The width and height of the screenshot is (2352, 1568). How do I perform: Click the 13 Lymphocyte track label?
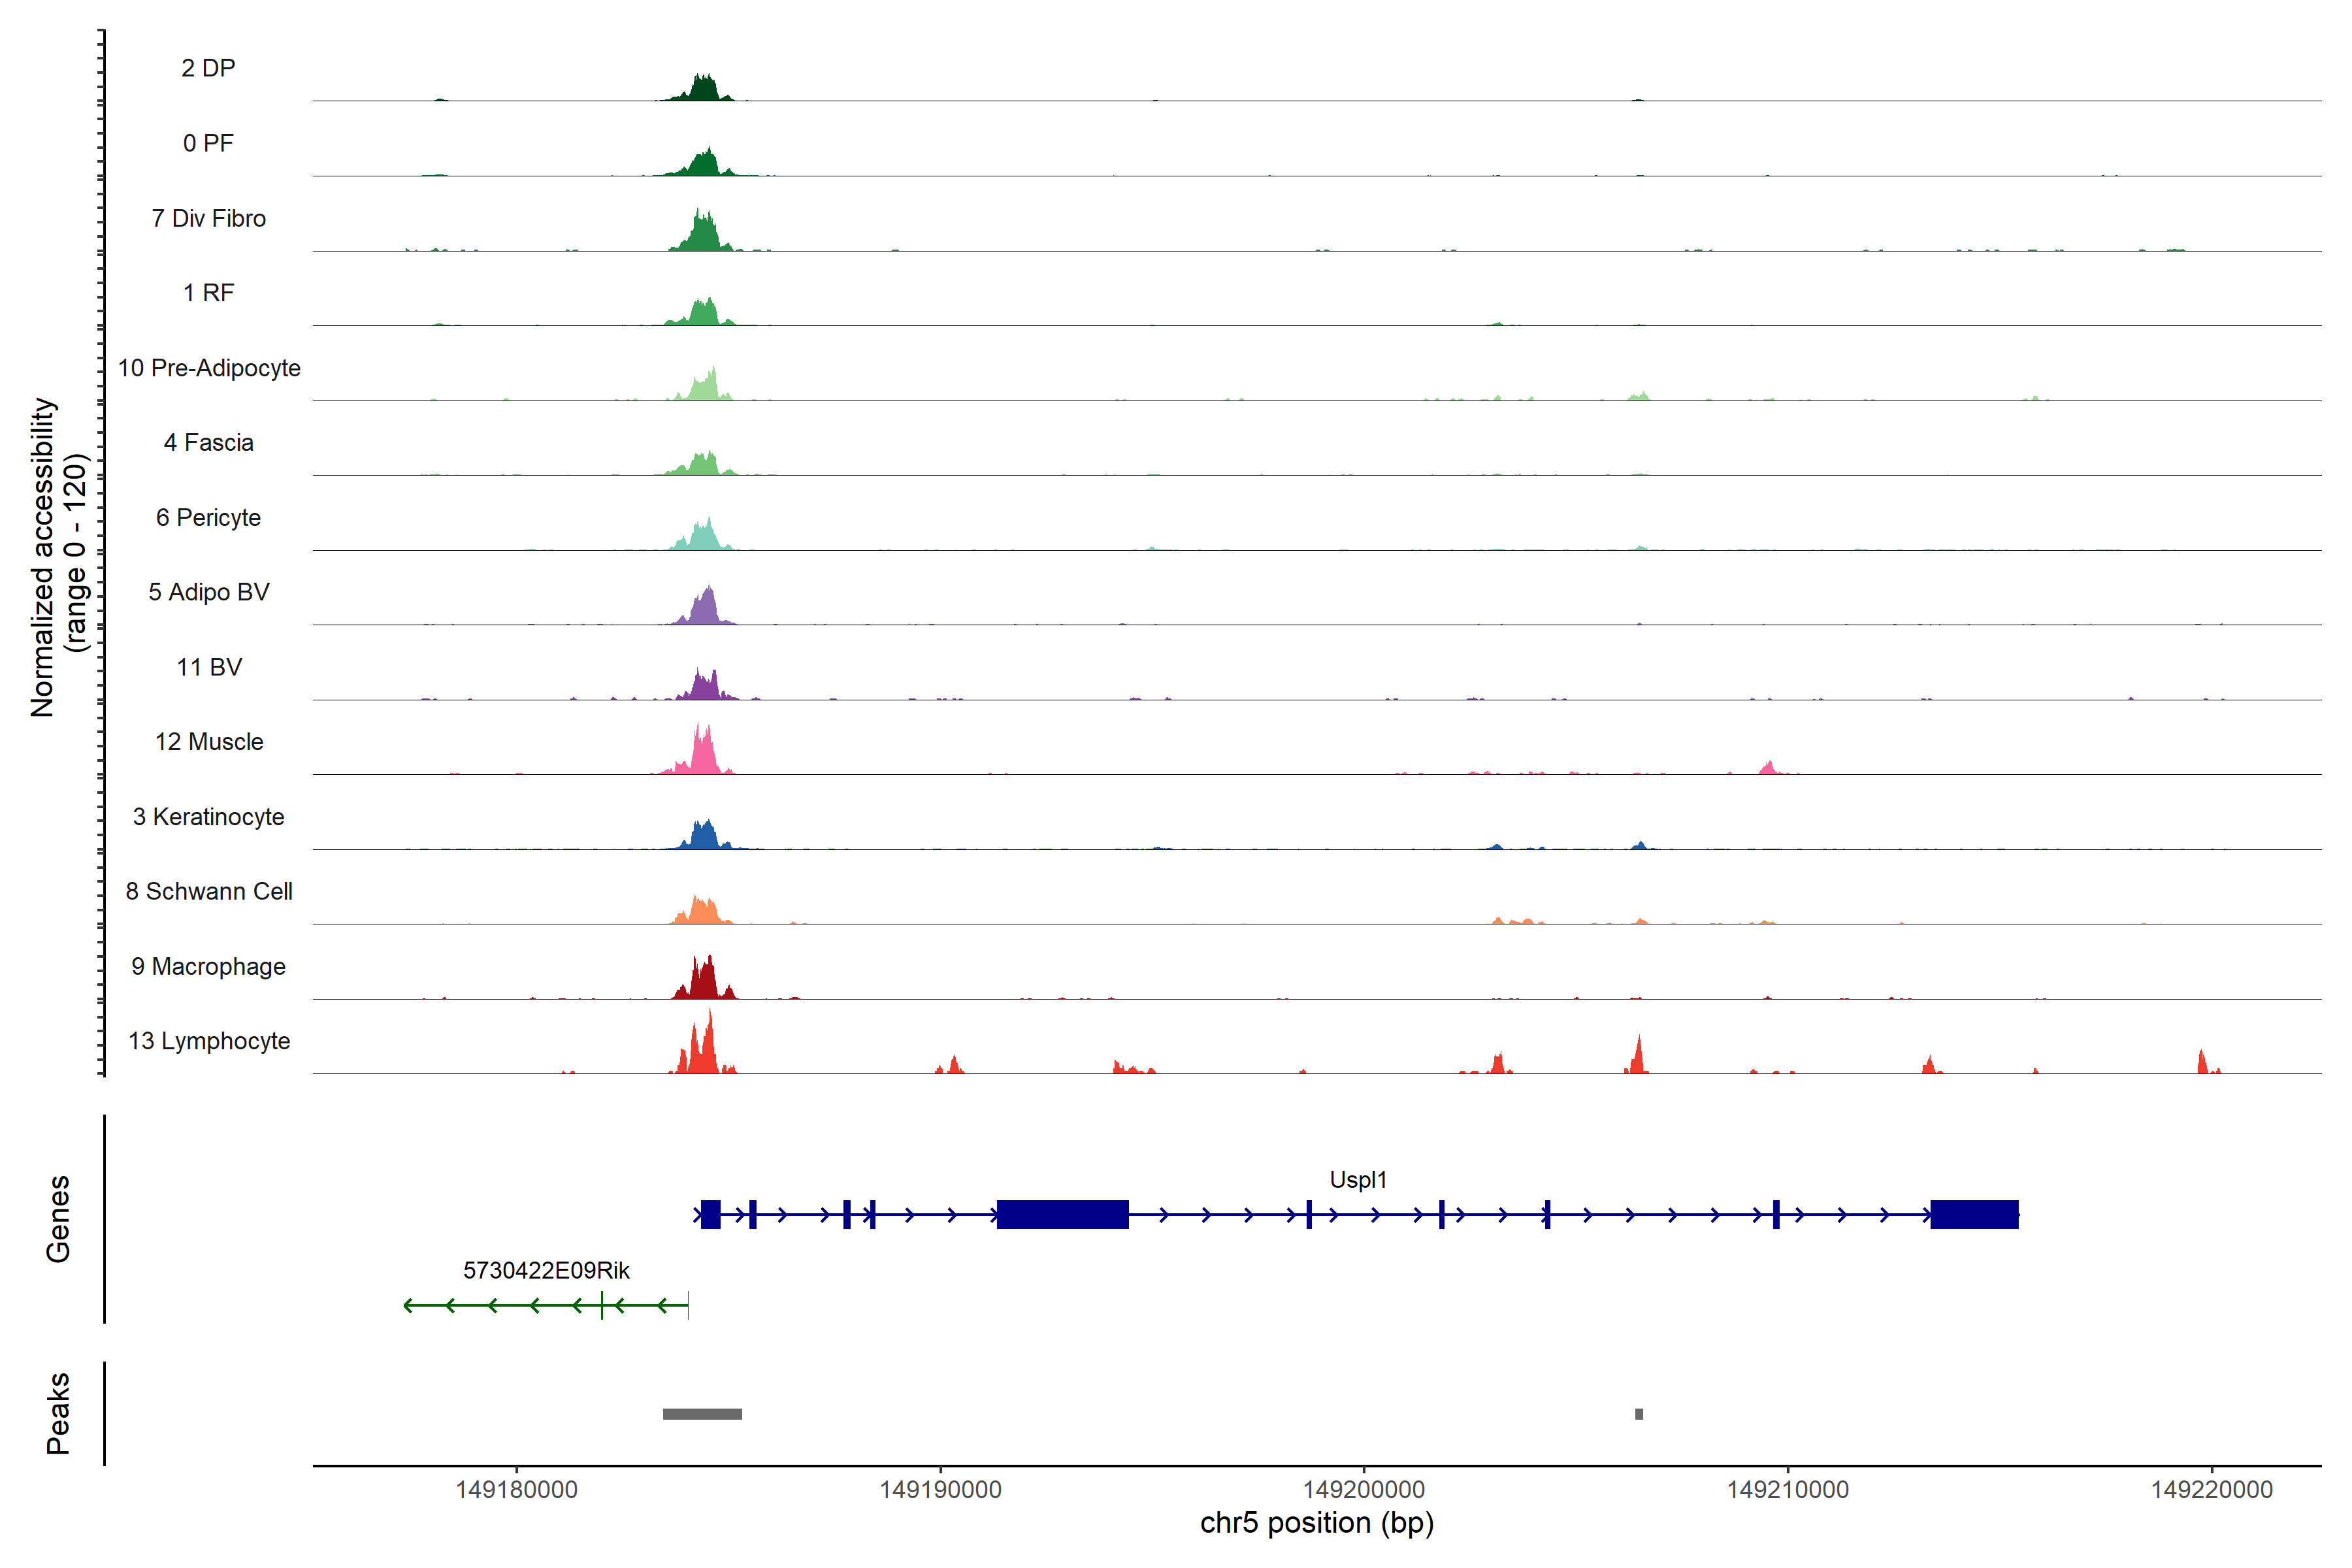click(x=209, y=1041)
